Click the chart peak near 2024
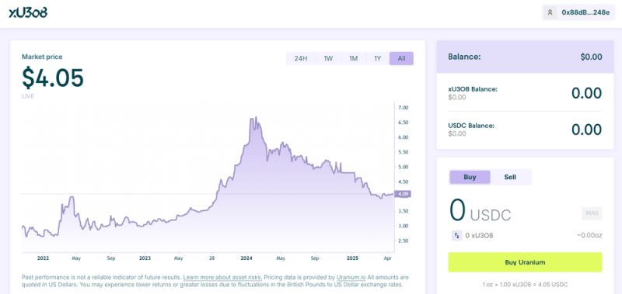Screen dimensions: 622x294 (x=257, y=117)
